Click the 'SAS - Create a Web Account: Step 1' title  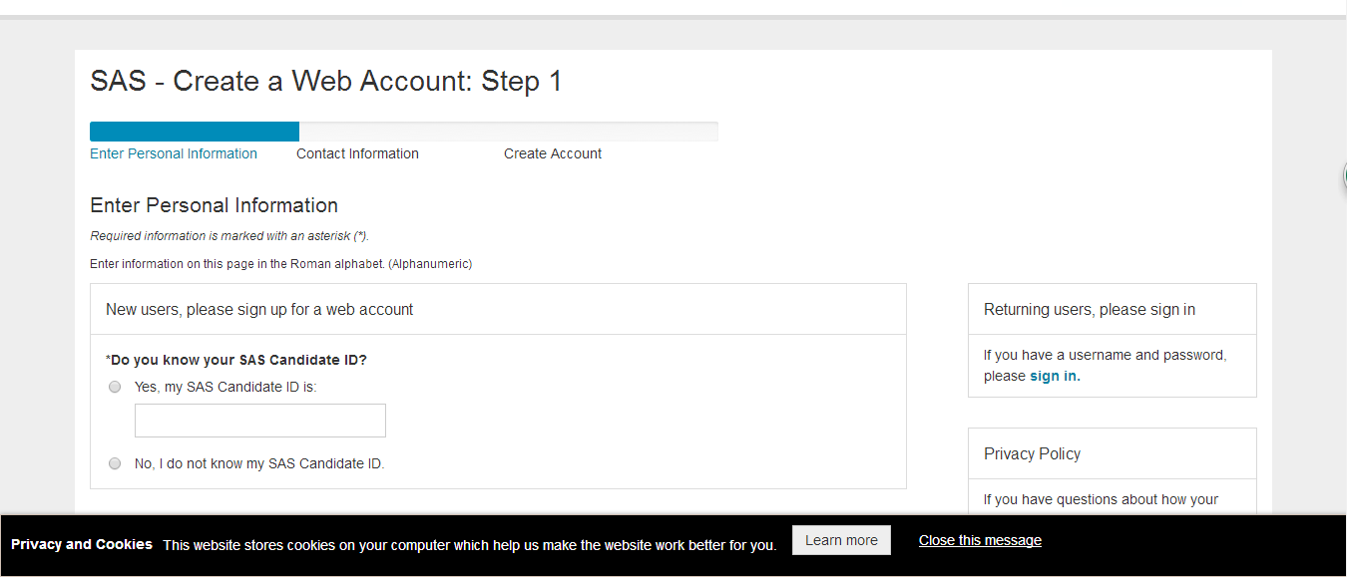click(326, 82)
